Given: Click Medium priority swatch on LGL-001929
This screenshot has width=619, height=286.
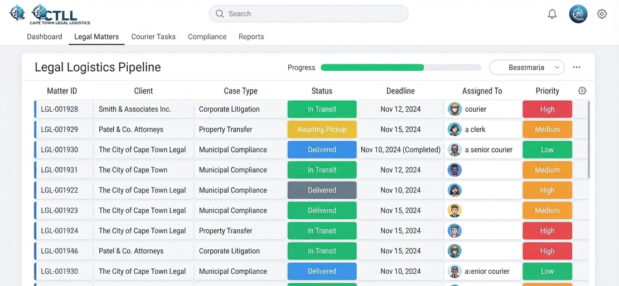Looking at the screenshot, I should tap(547, 129).
